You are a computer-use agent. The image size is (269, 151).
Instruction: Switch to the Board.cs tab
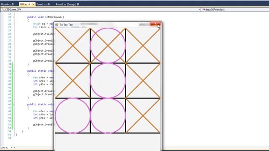(8, 4)
